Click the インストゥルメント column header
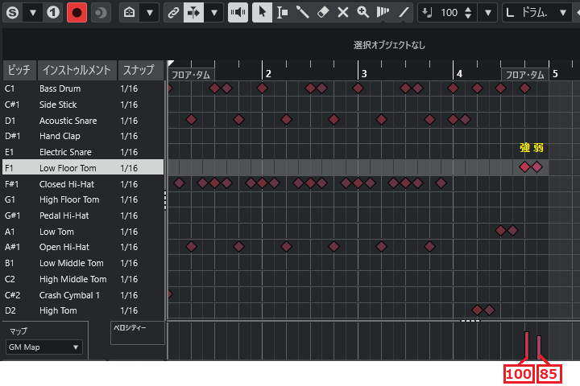Viewport: 580px width, 386px height. [77, 70]
